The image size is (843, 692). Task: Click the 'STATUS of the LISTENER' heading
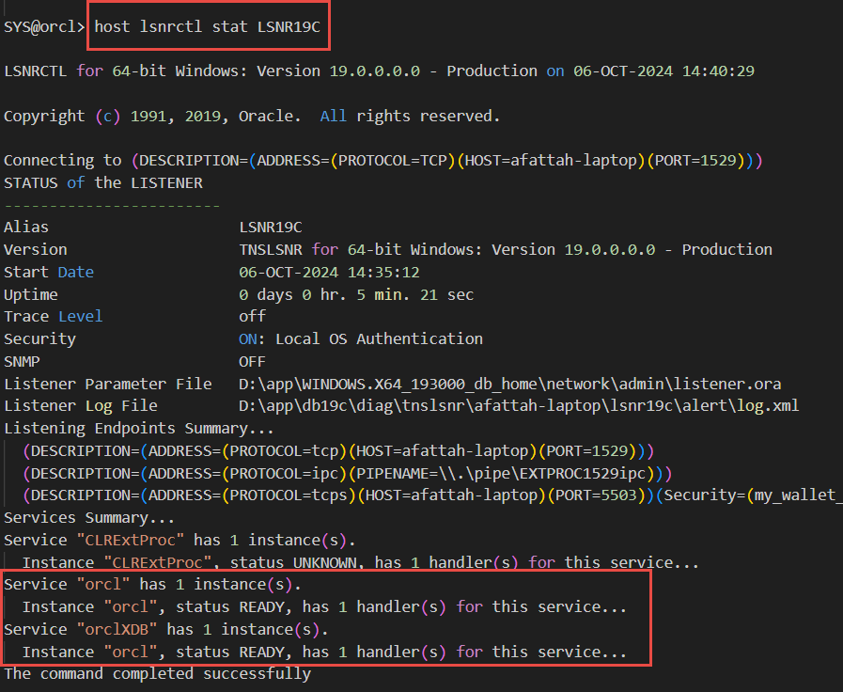[103, 182]
